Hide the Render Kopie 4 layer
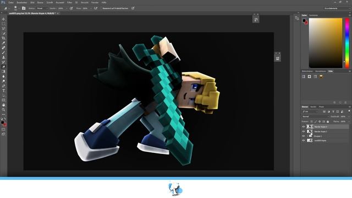 tap(304, 127)
